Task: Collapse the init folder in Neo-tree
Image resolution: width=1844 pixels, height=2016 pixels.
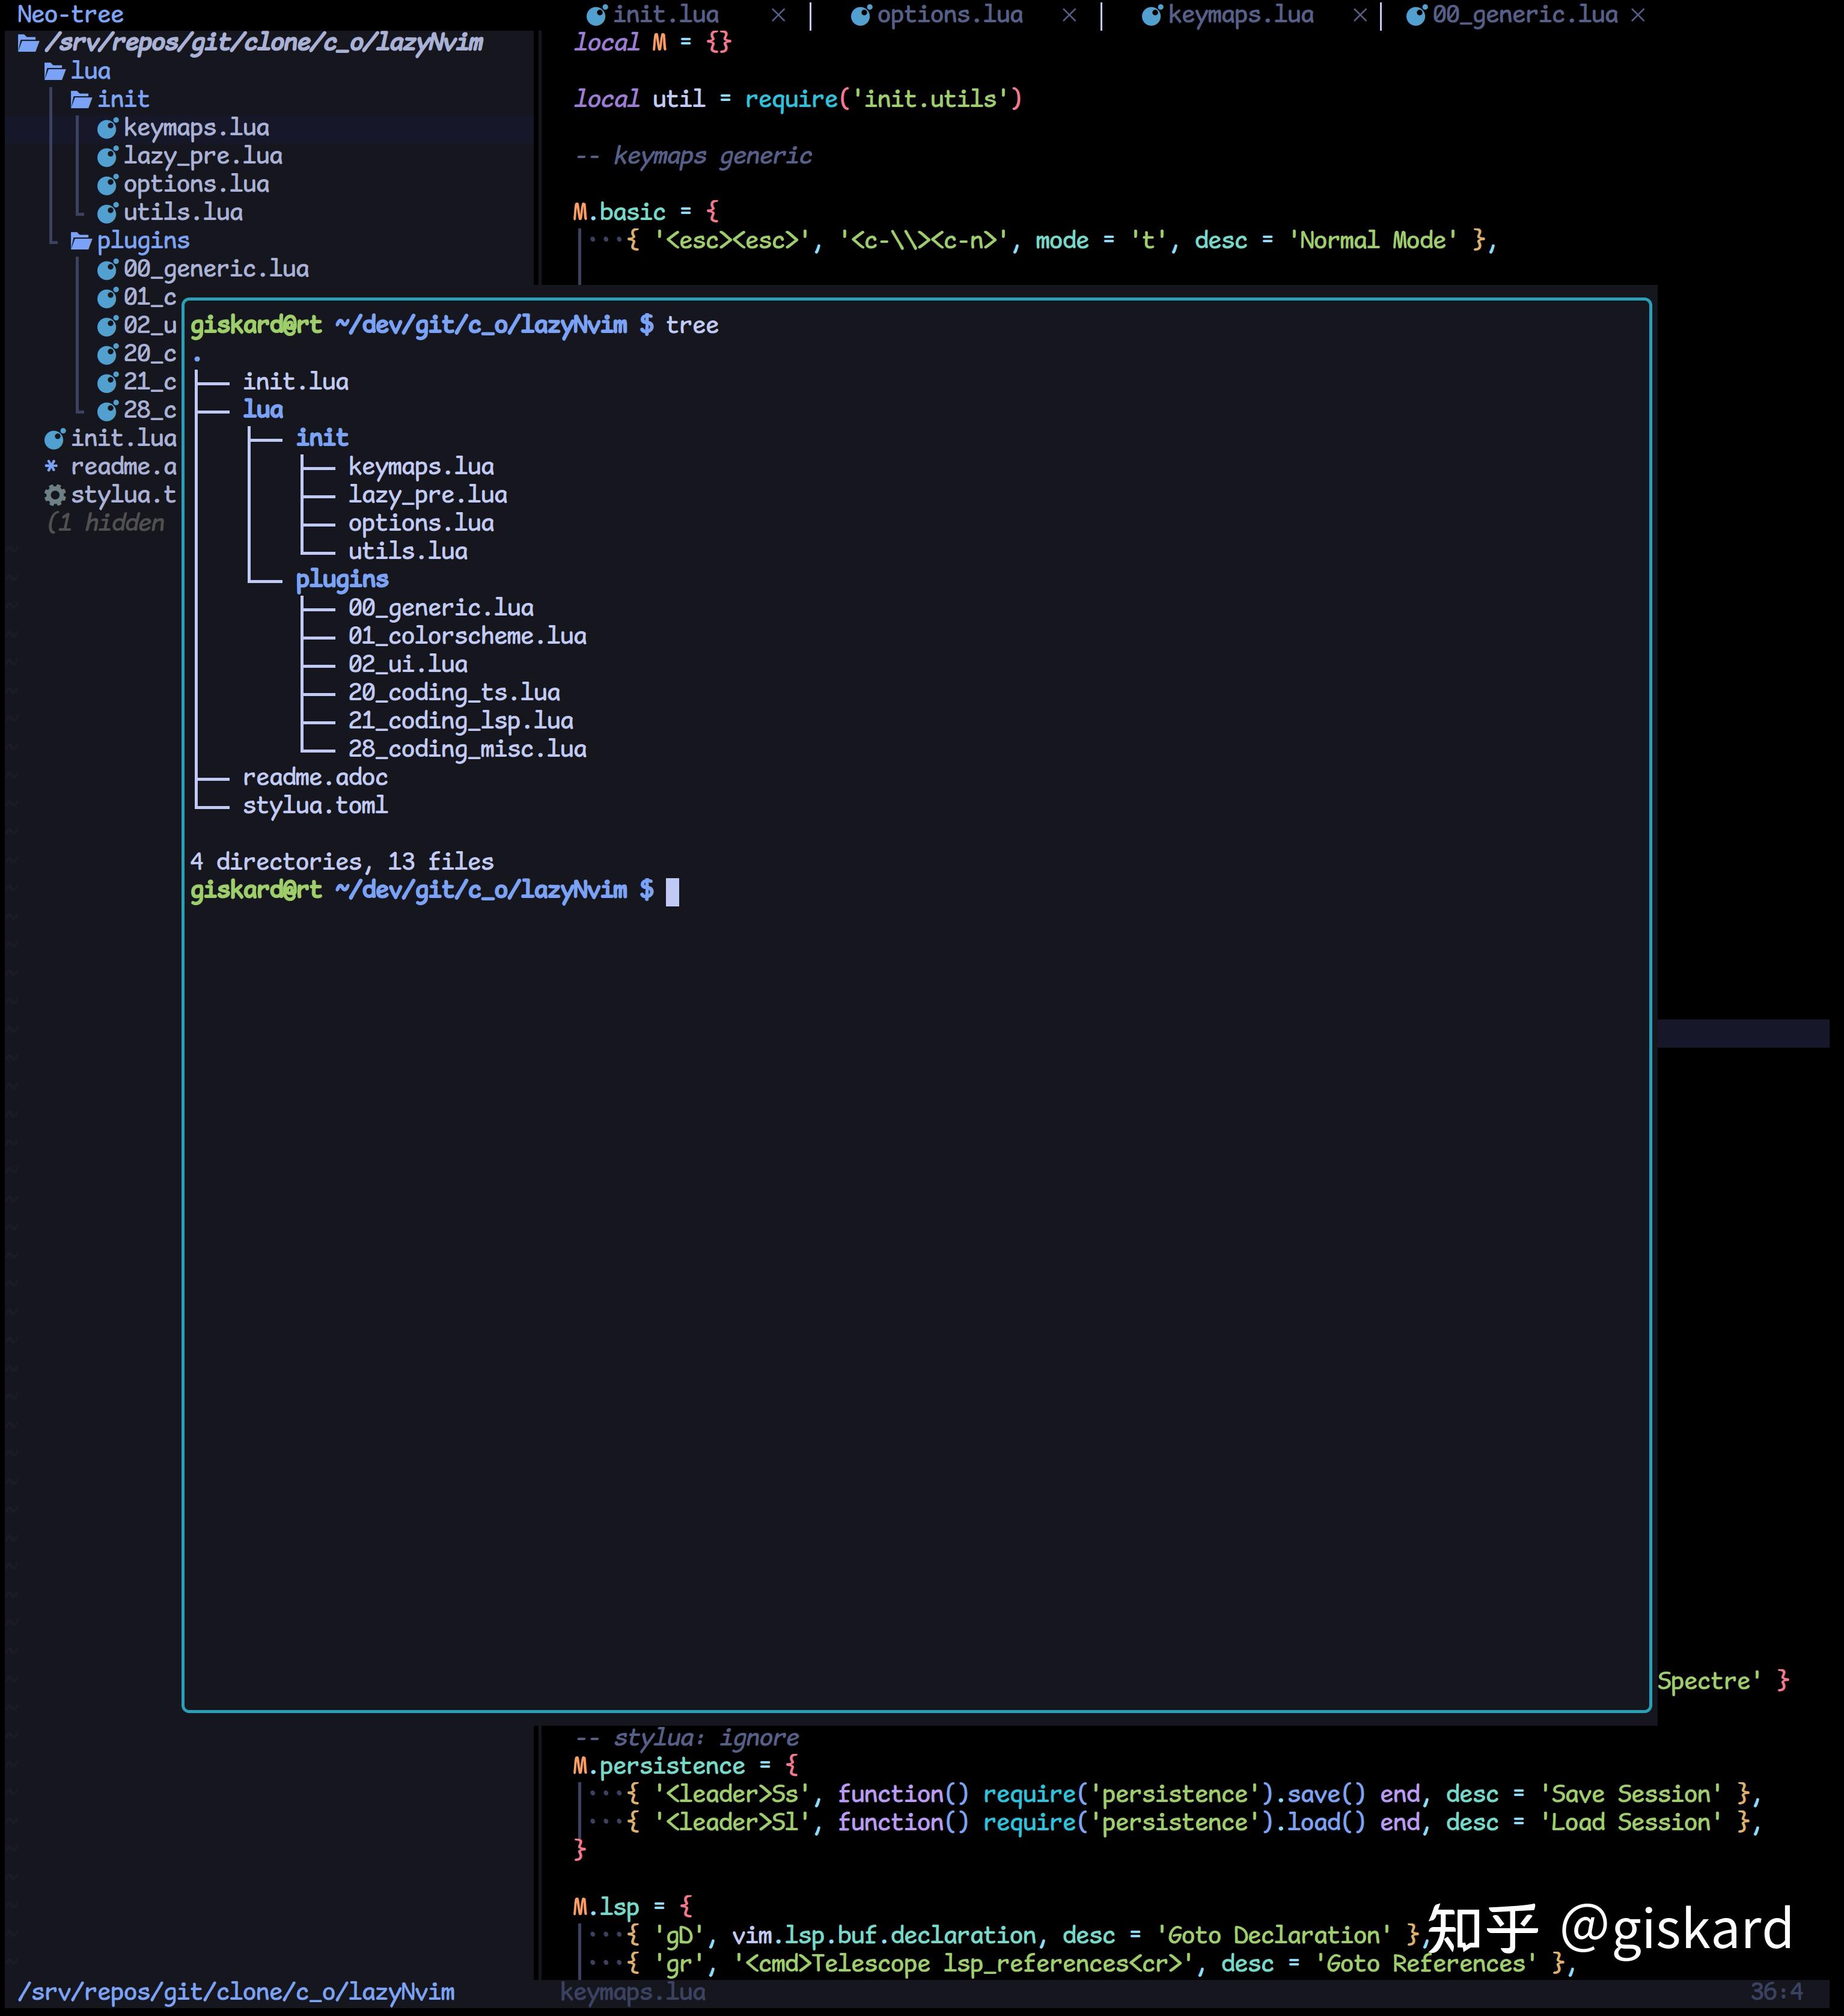Action: coord(124,98)
